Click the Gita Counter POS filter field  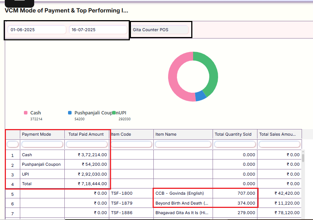point(160,30)
